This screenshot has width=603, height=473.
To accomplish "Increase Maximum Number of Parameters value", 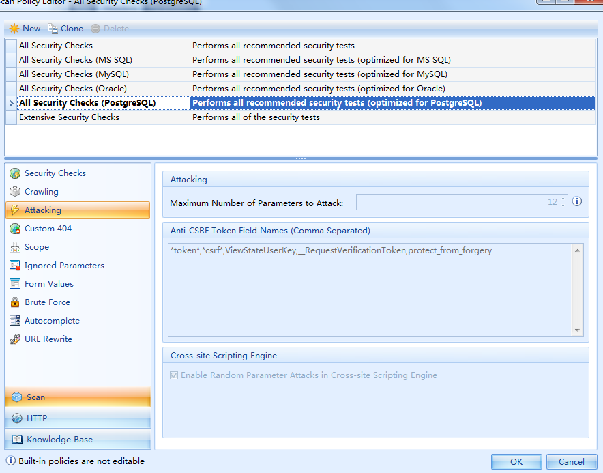I will [563, 199].
